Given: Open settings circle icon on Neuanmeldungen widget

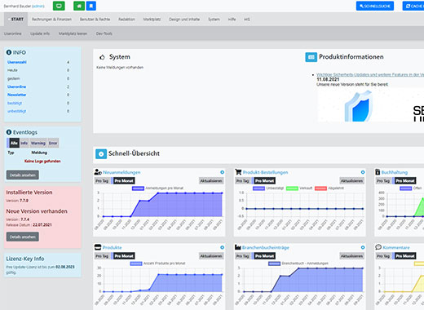Looking at the screenshot, I should click(222, 172).
